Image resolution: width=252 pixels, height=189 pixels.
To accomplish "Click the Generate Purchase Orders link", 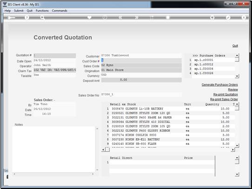I will [x=220, y=85].
